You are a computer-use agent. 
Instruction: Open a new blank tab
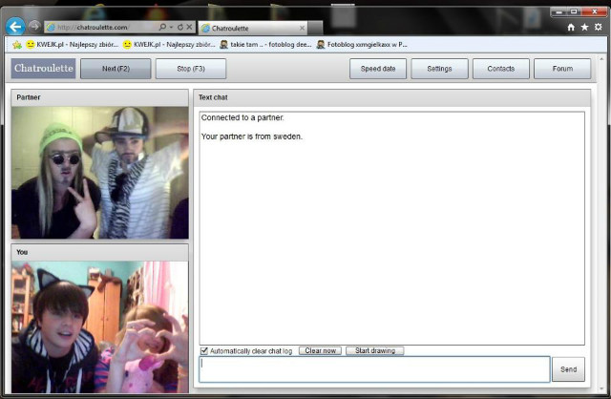pos(315,28)
